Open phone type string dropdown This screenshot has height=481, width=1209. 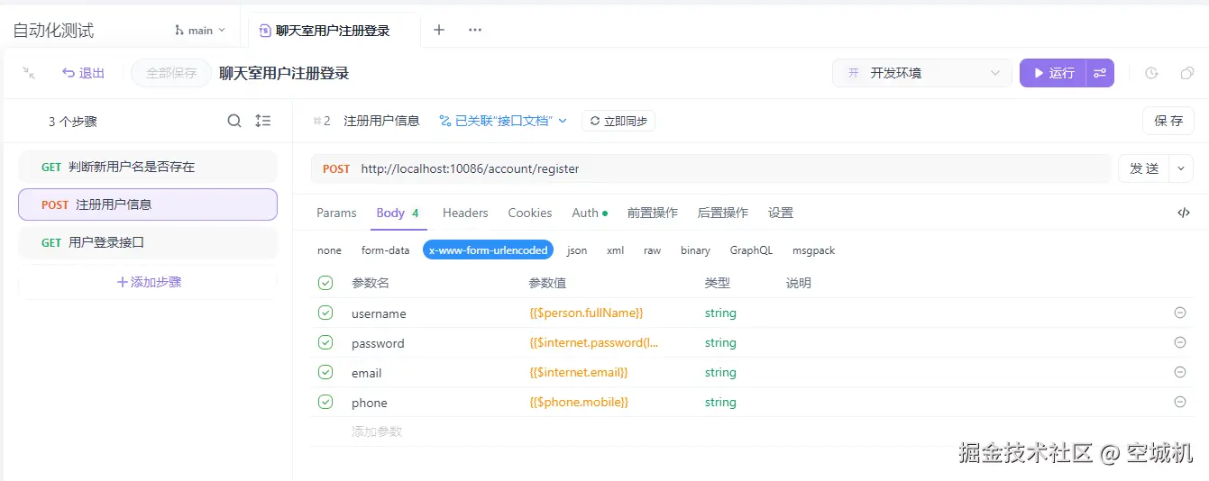(720, 402)
